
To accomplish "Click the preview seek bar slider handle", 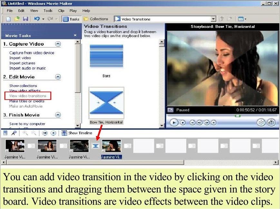I will (x=237, y=116).
